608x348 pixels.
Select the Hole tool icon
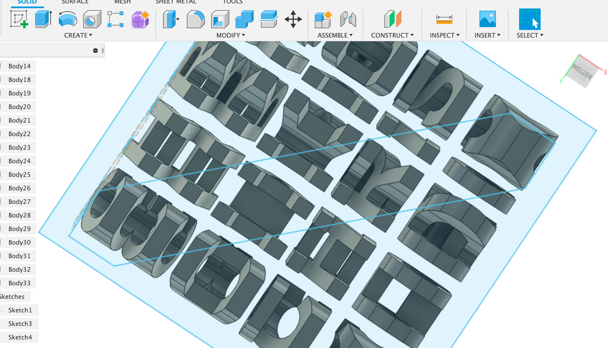pos(92,19)
